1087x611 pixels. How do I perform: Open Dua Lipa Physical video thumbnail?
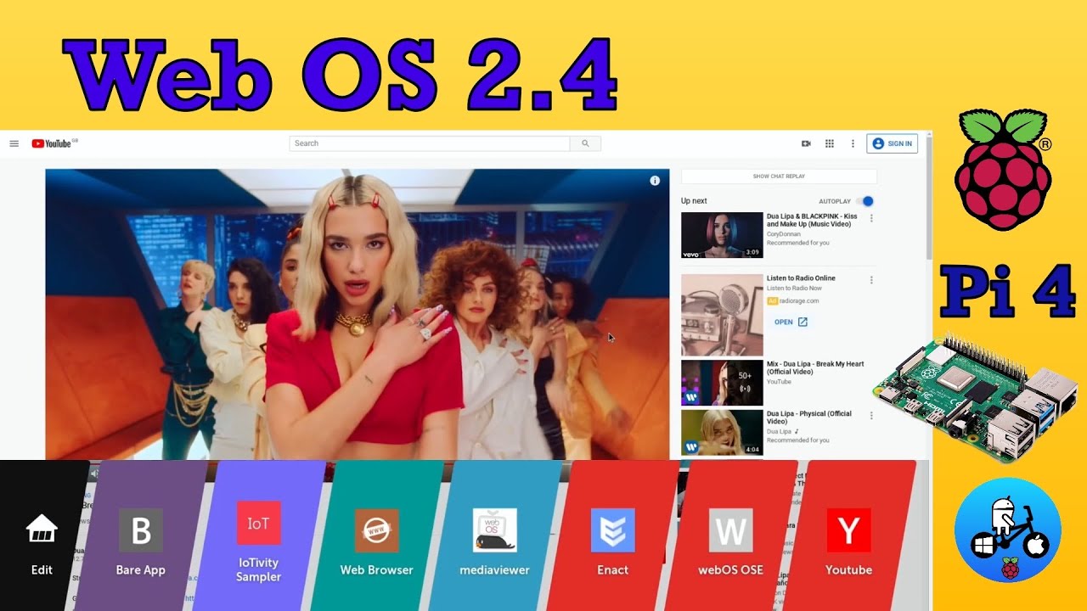(722, 433)
